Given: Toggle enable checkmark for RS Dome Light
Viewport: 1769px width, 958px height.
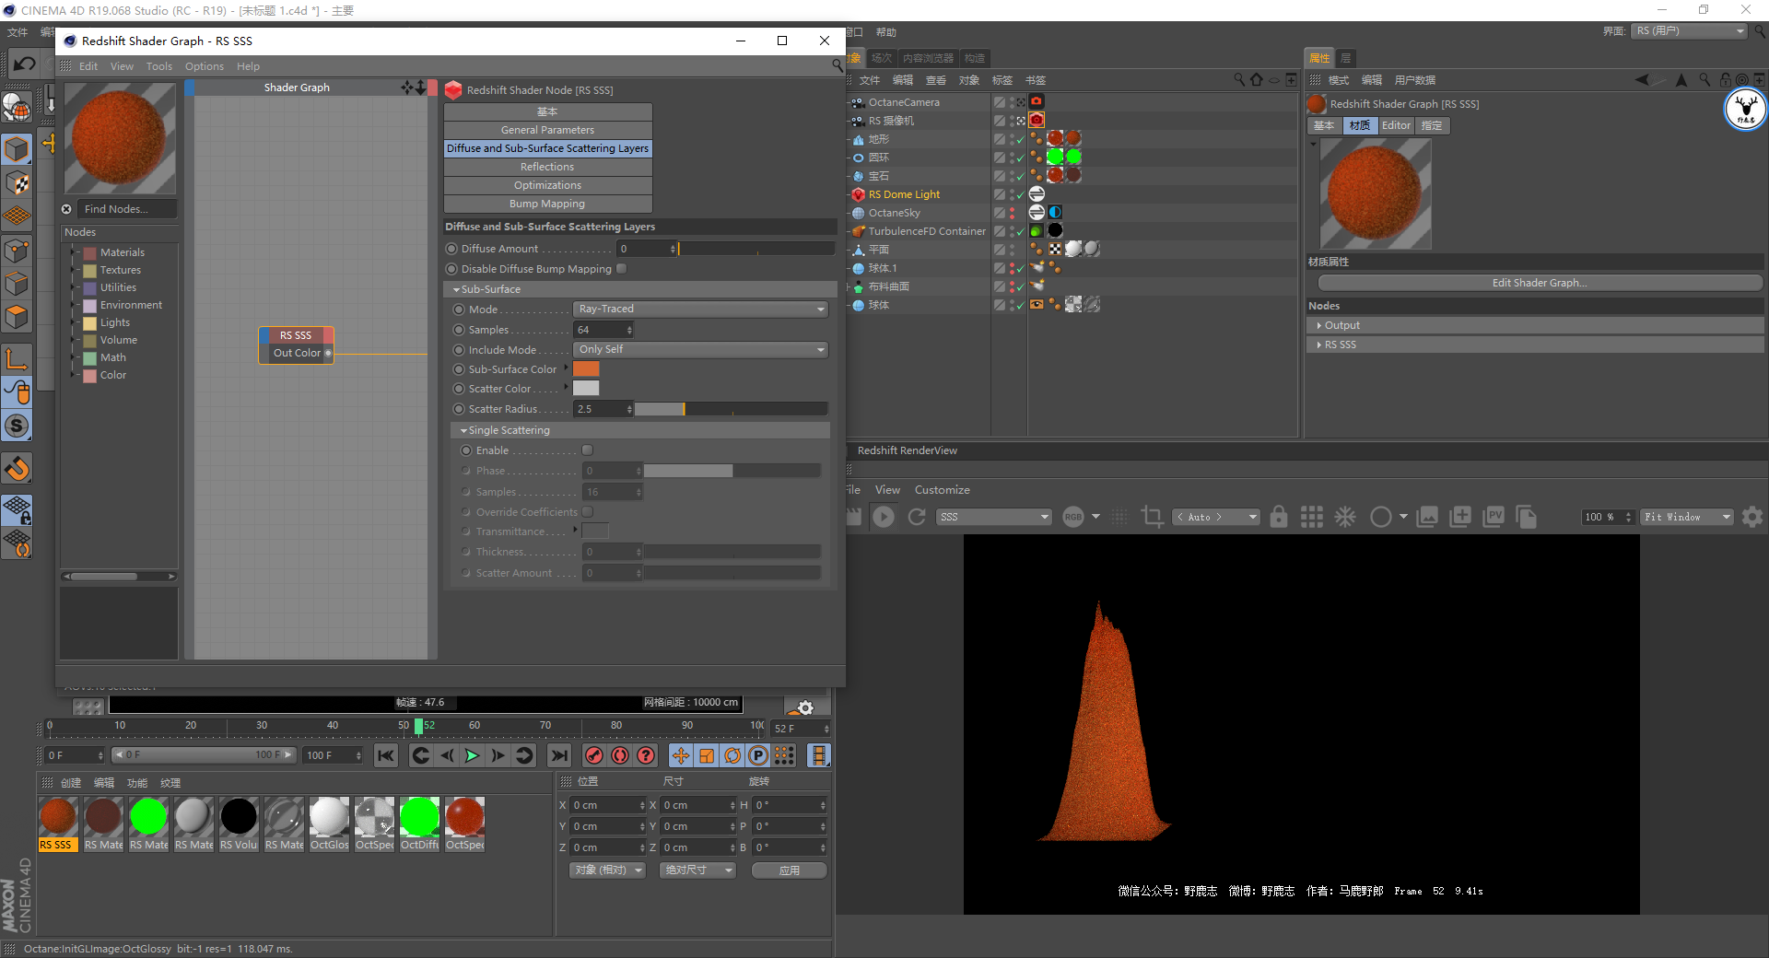Looking at the screenshot, I should click(x=1020, y=195).
